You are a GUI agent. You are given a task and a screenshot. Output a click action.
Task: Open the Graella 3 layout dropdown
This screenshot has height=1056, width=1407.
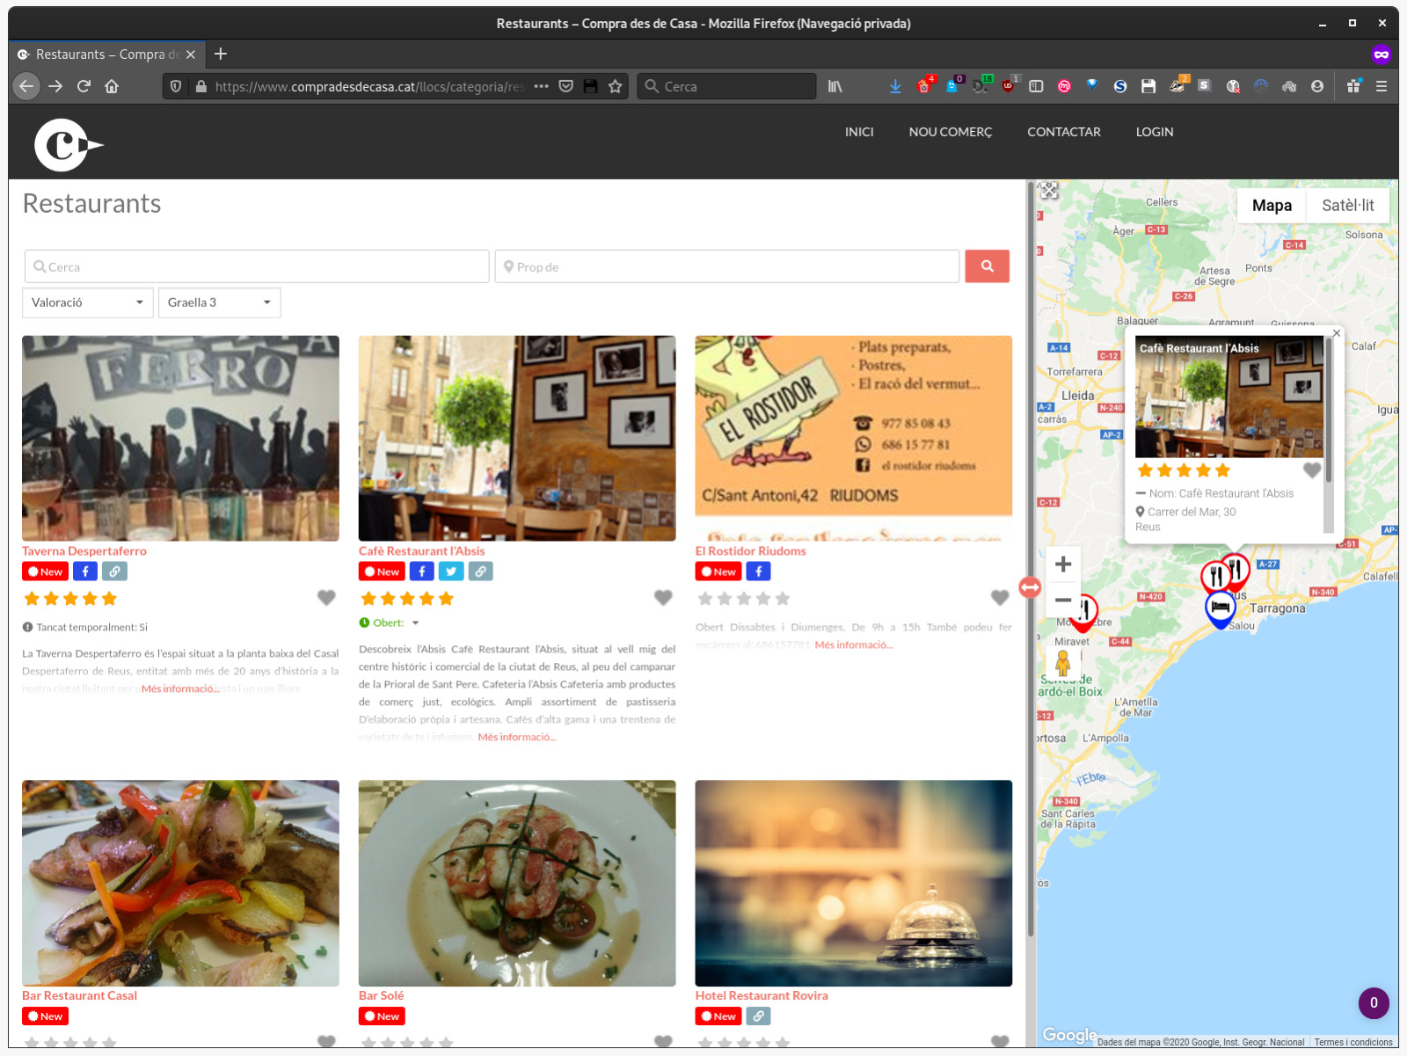pyautogui.click(x=219, y=302)
